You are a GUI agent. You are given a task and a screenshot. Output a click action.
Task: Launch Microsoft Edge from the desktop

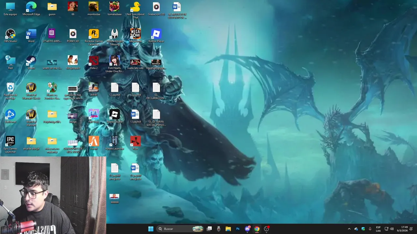tap(31, 9)
